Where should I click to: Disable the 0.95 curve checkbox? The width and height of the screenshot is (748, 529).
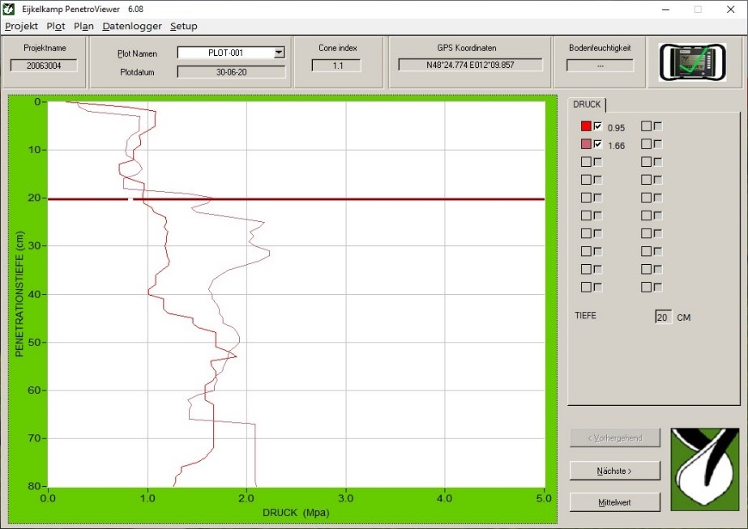[598, 126]
